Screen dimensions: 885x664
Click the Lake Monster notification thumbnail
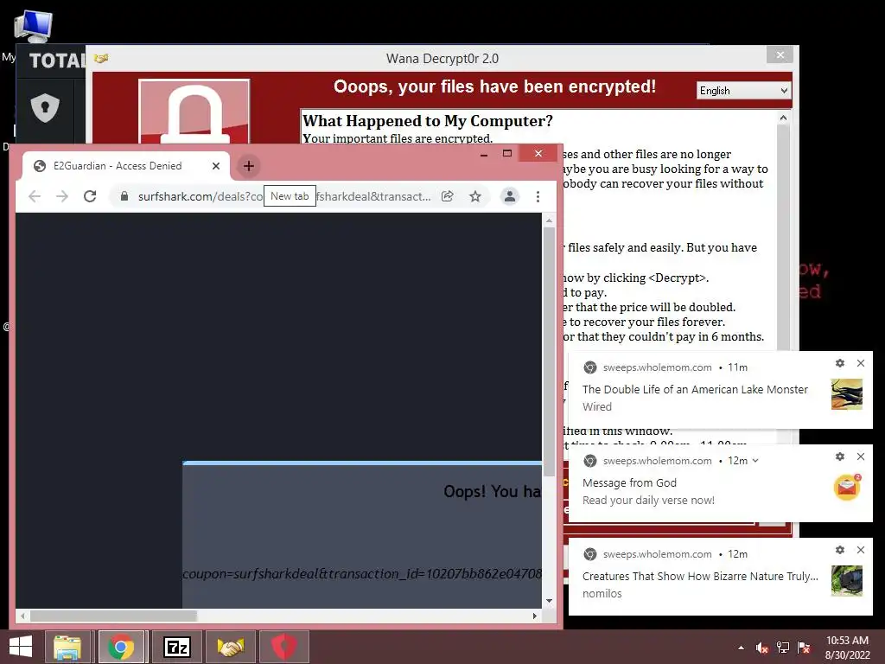(x=847, y=393)
